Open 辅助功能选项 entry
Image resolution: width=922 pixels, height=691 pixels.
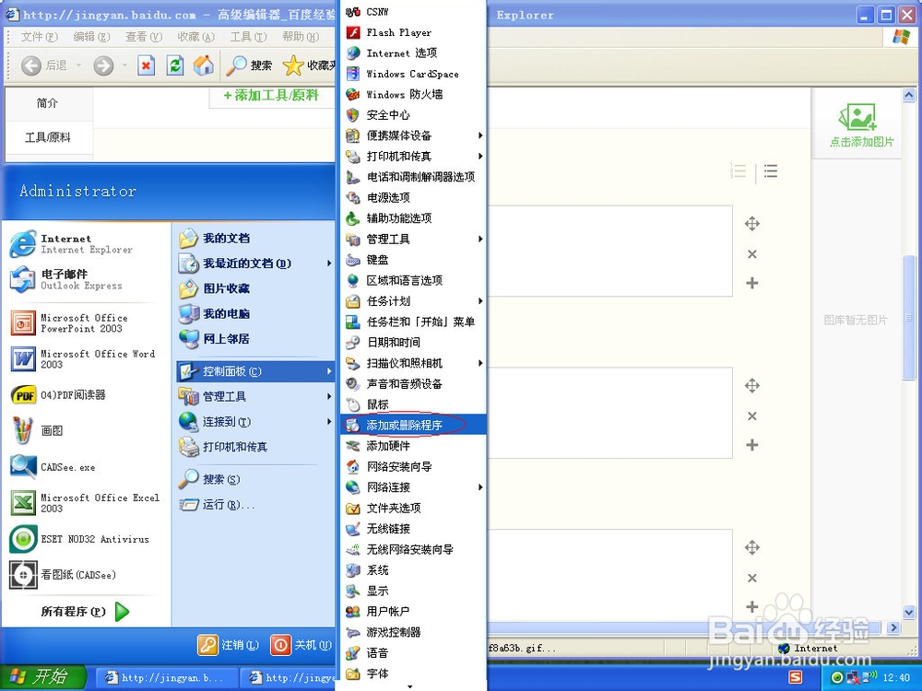(x=413, y=218)
